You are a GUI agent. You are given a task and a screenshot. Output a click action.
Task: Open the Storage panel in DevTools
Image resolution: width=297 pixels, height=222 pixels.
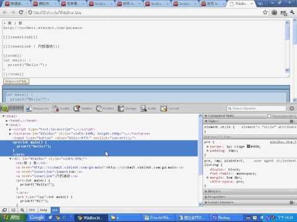point(127,109)
